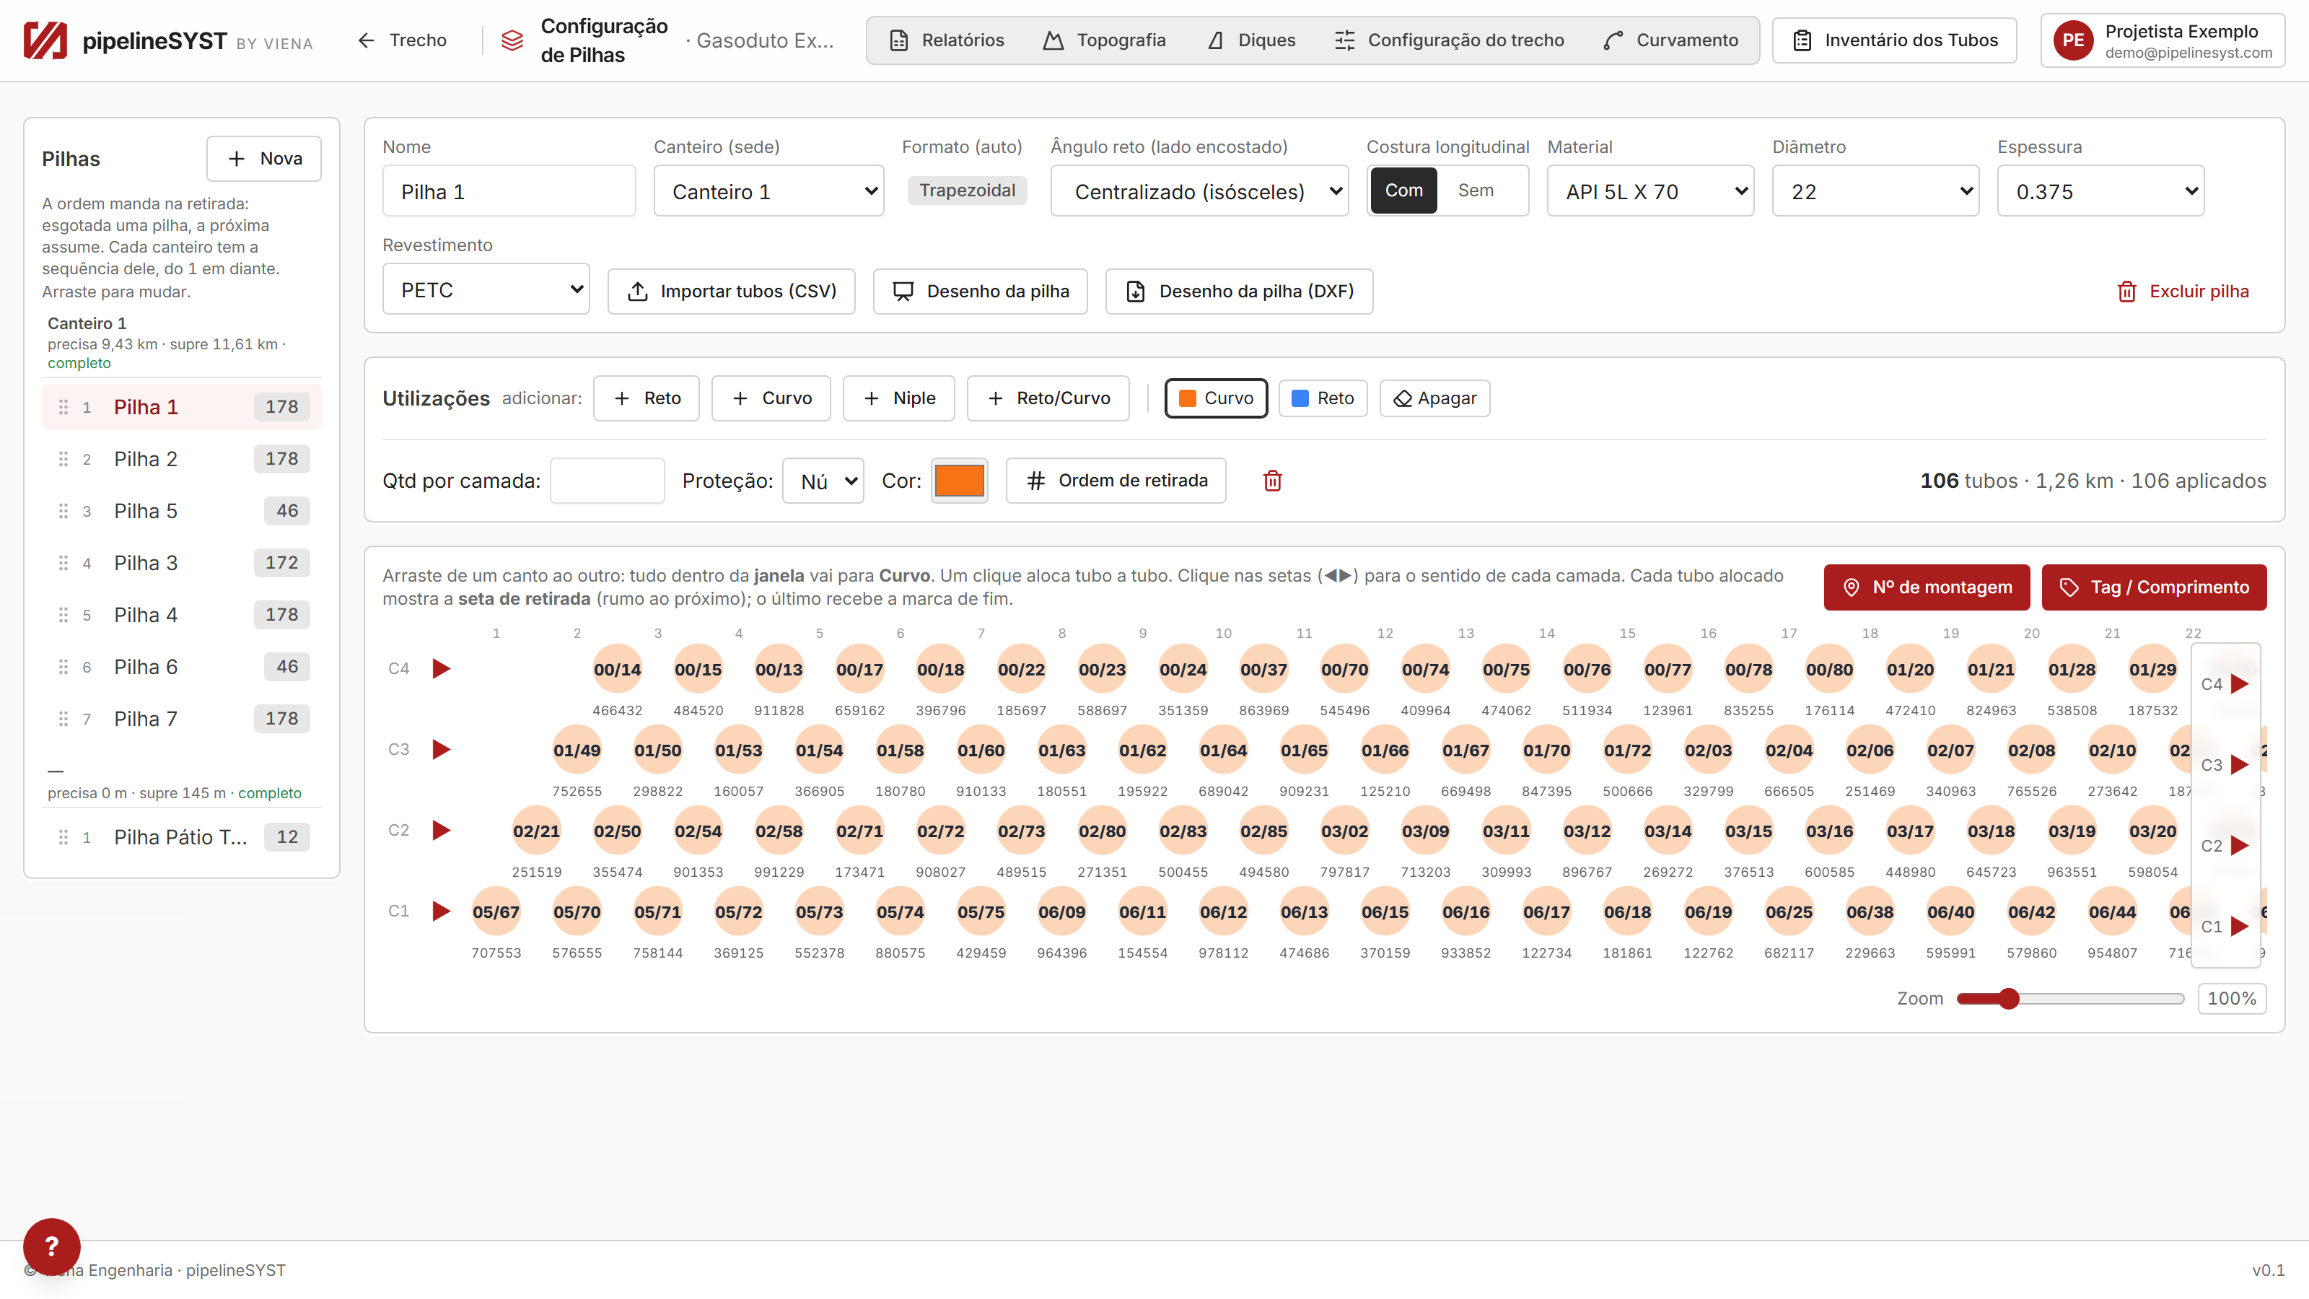
Task: Open the Proteção dropdown
Action: coord(823,481)
